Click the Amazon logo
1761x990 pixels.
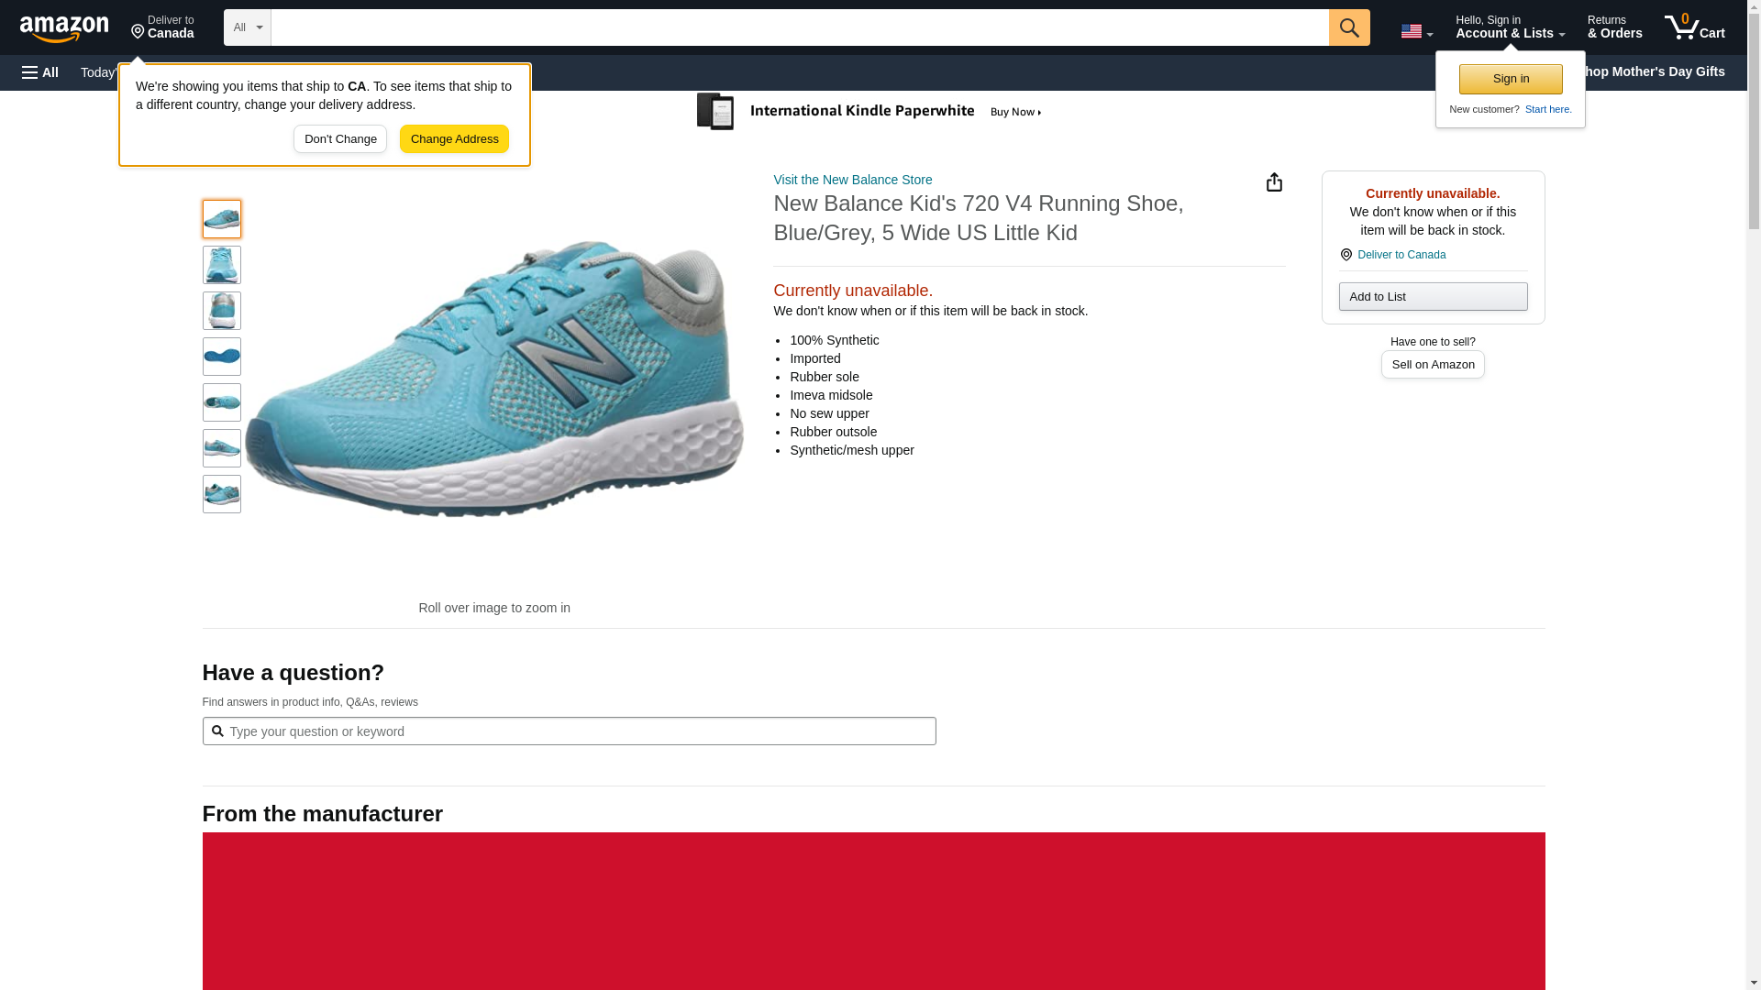(x=64, y=28)
